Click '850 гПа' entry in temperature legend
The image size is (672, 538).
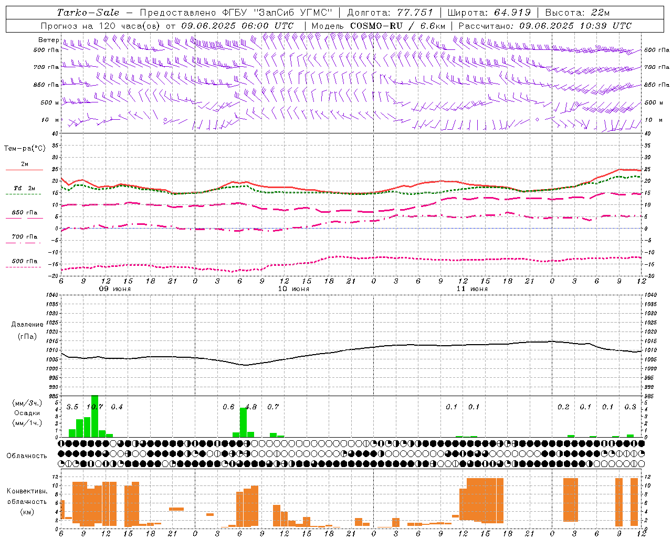25,213
